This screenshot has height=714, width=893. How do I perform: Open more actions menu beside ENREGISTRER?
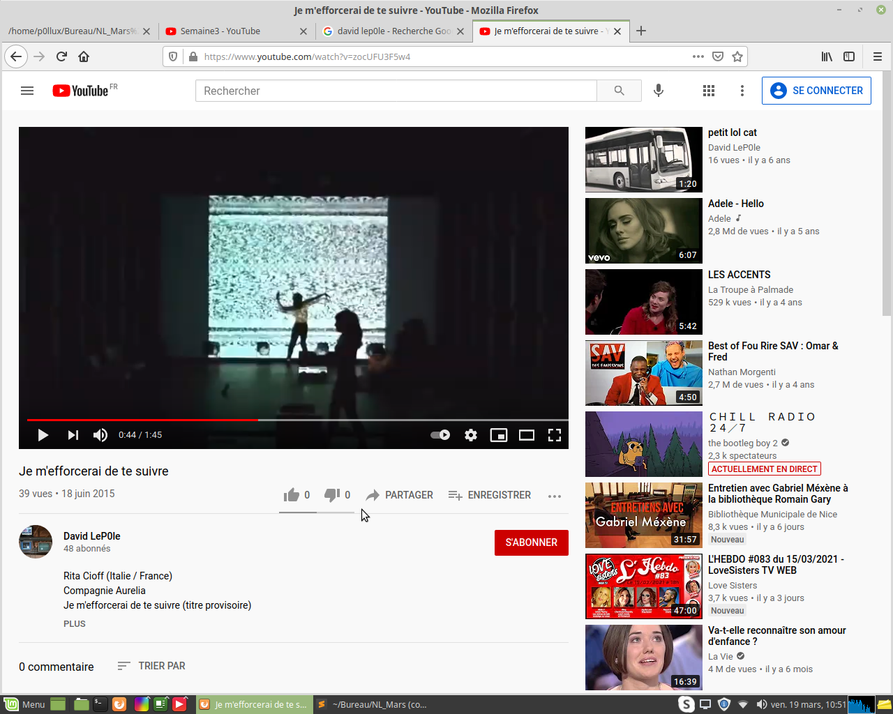(555, 496)
